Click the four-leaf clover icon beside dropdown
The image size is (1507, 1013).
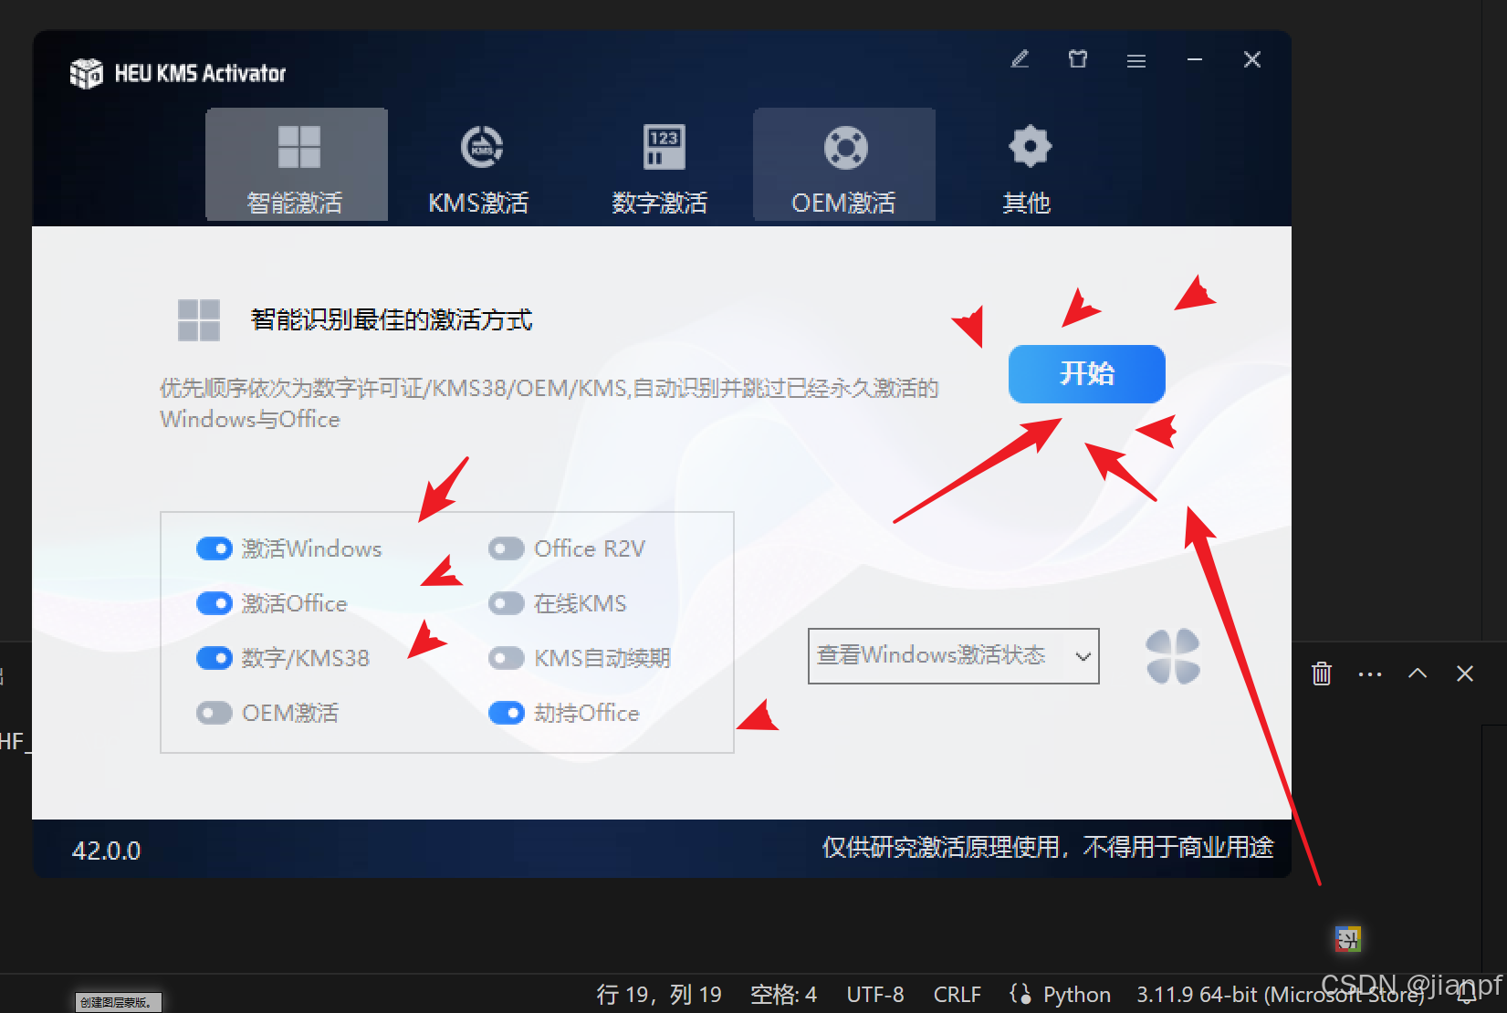tap(1173, 656)
